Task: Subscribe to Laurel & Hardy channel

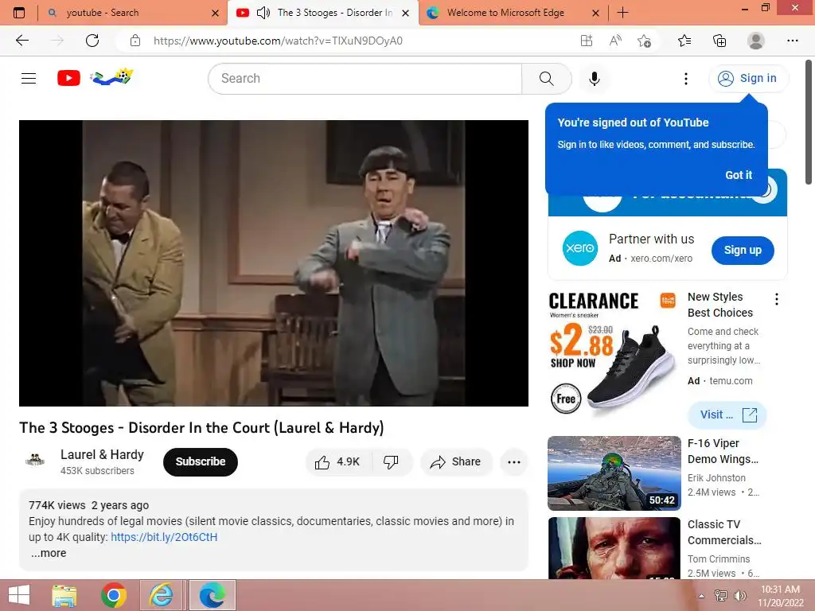Action: 200,461
